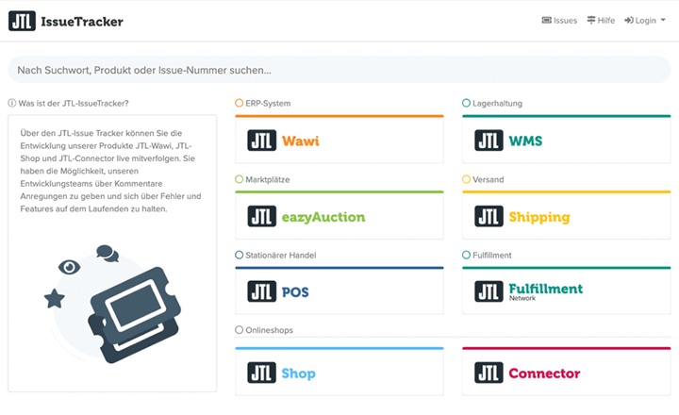The image size is (679, 415).
Task: Open the Issues menu item
Action: pos(559,20)
